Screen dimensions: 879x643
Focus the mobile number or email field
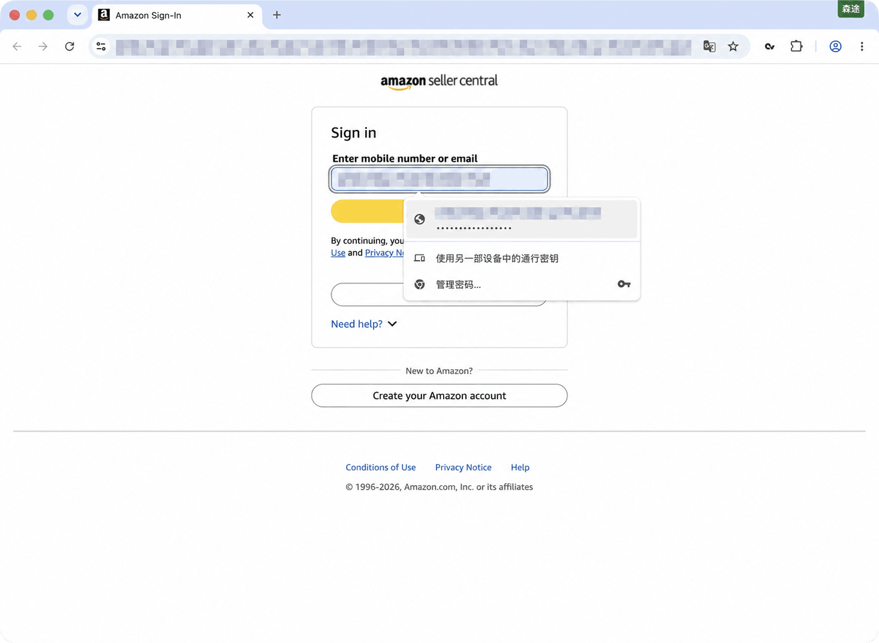coord(439,179)
